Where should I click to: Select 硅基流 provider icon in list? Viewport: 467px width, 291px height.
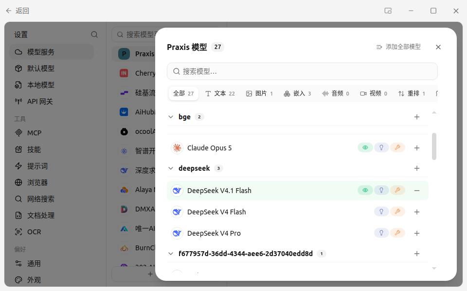pos(124,93)
